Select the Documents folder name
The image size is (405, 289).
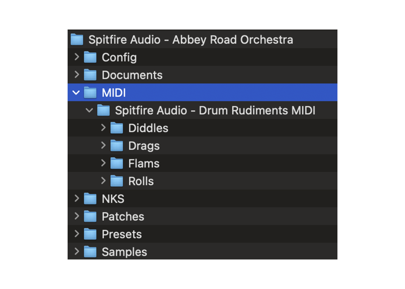pyautogui.click(x=132, y=75)
